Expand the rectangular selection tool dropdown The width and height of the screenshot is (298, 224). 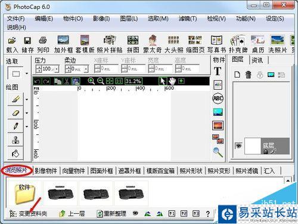[27, 73]
